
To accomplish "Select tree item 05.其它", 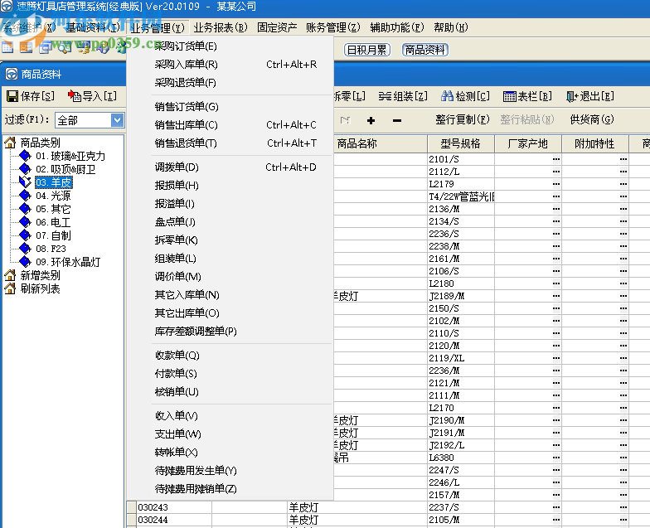I will (x=53, y=209).
